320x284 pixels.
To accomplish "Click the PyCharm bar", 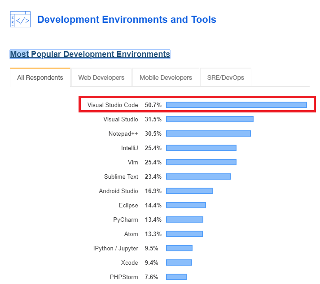I will pos(185,220).
